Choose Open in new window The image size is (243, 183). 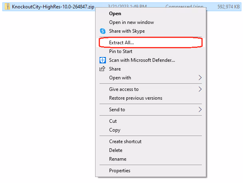(151, 22)
